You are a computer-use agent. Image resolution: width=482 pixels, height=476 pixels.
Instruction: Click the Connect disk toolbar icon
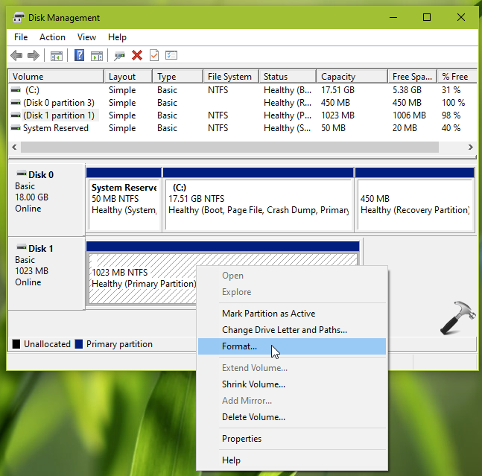(x=119, y=56)
